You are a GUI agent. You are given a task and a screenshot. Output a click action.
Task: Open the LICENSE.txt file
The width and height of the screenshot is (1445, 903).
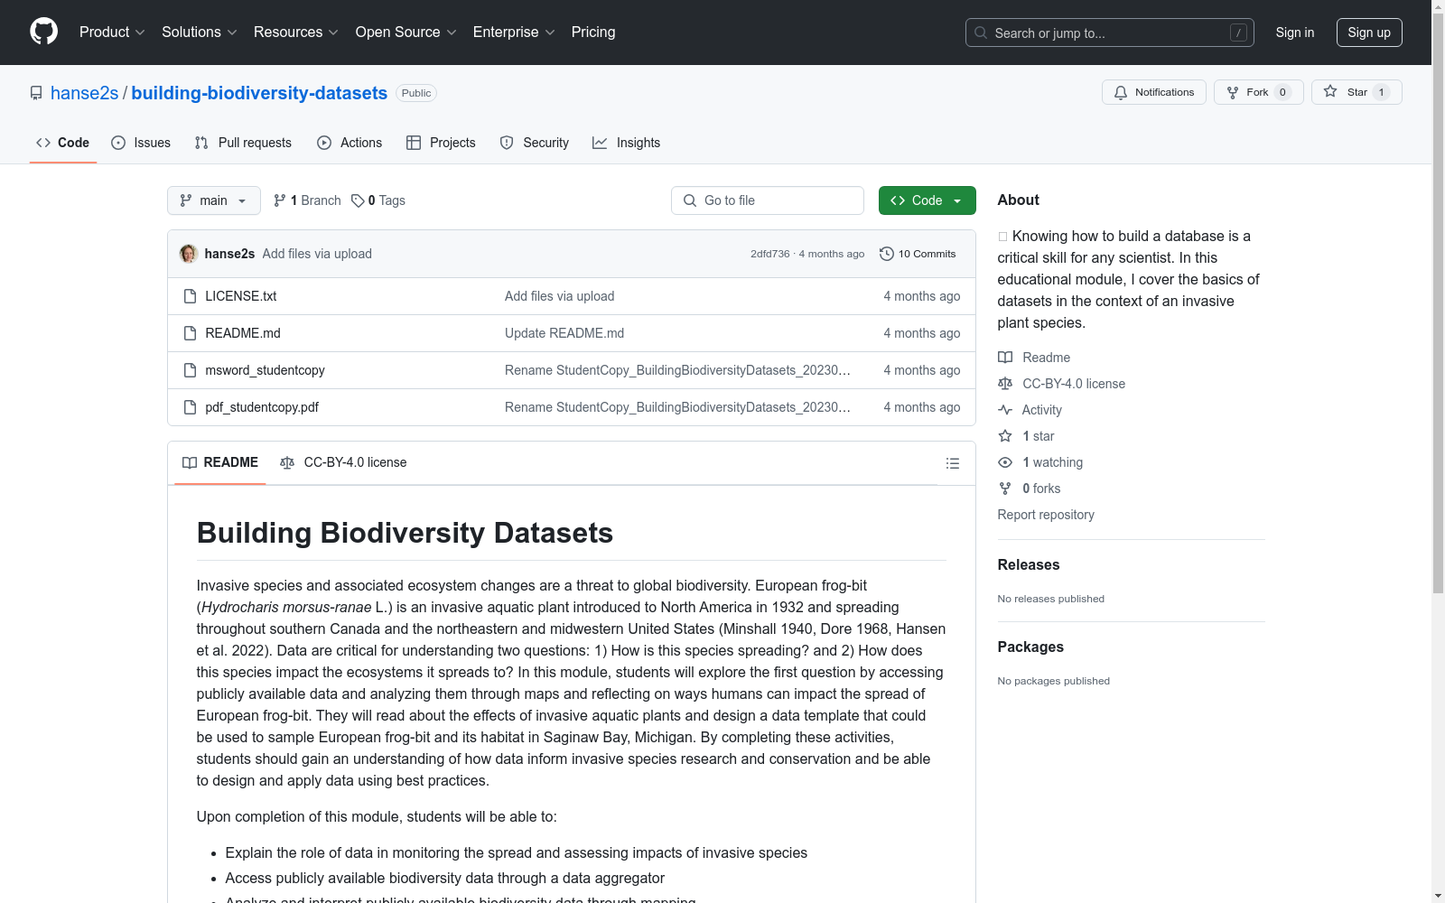[240, 296]
